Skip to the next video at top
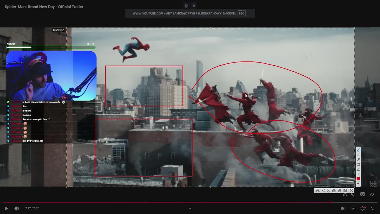This screenshot has height=214, width=380. 194,5
